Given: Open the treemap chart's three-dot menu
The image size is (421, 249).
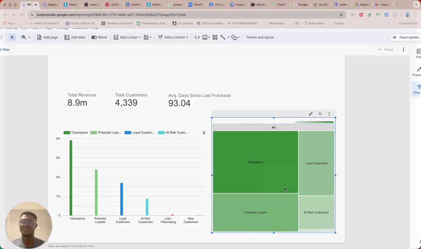Looking at the screenshot, I should coord(329,114).
